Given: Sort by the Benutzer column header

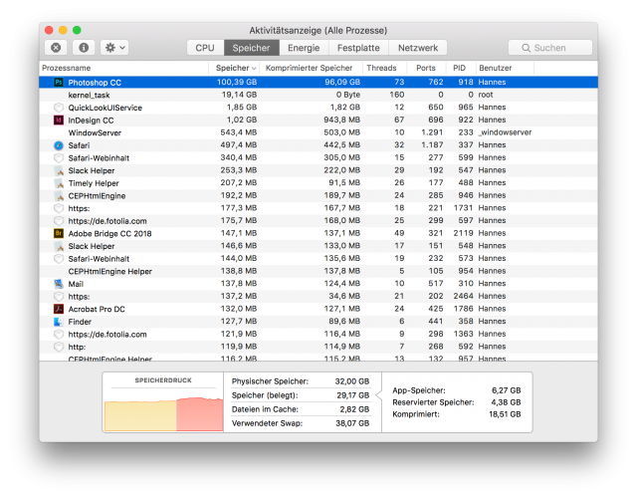Looking at the screenshot, I should 505,68.
